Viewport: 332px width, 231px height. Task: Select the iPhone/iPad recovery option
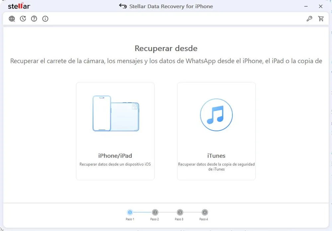[x=115, y=131]
